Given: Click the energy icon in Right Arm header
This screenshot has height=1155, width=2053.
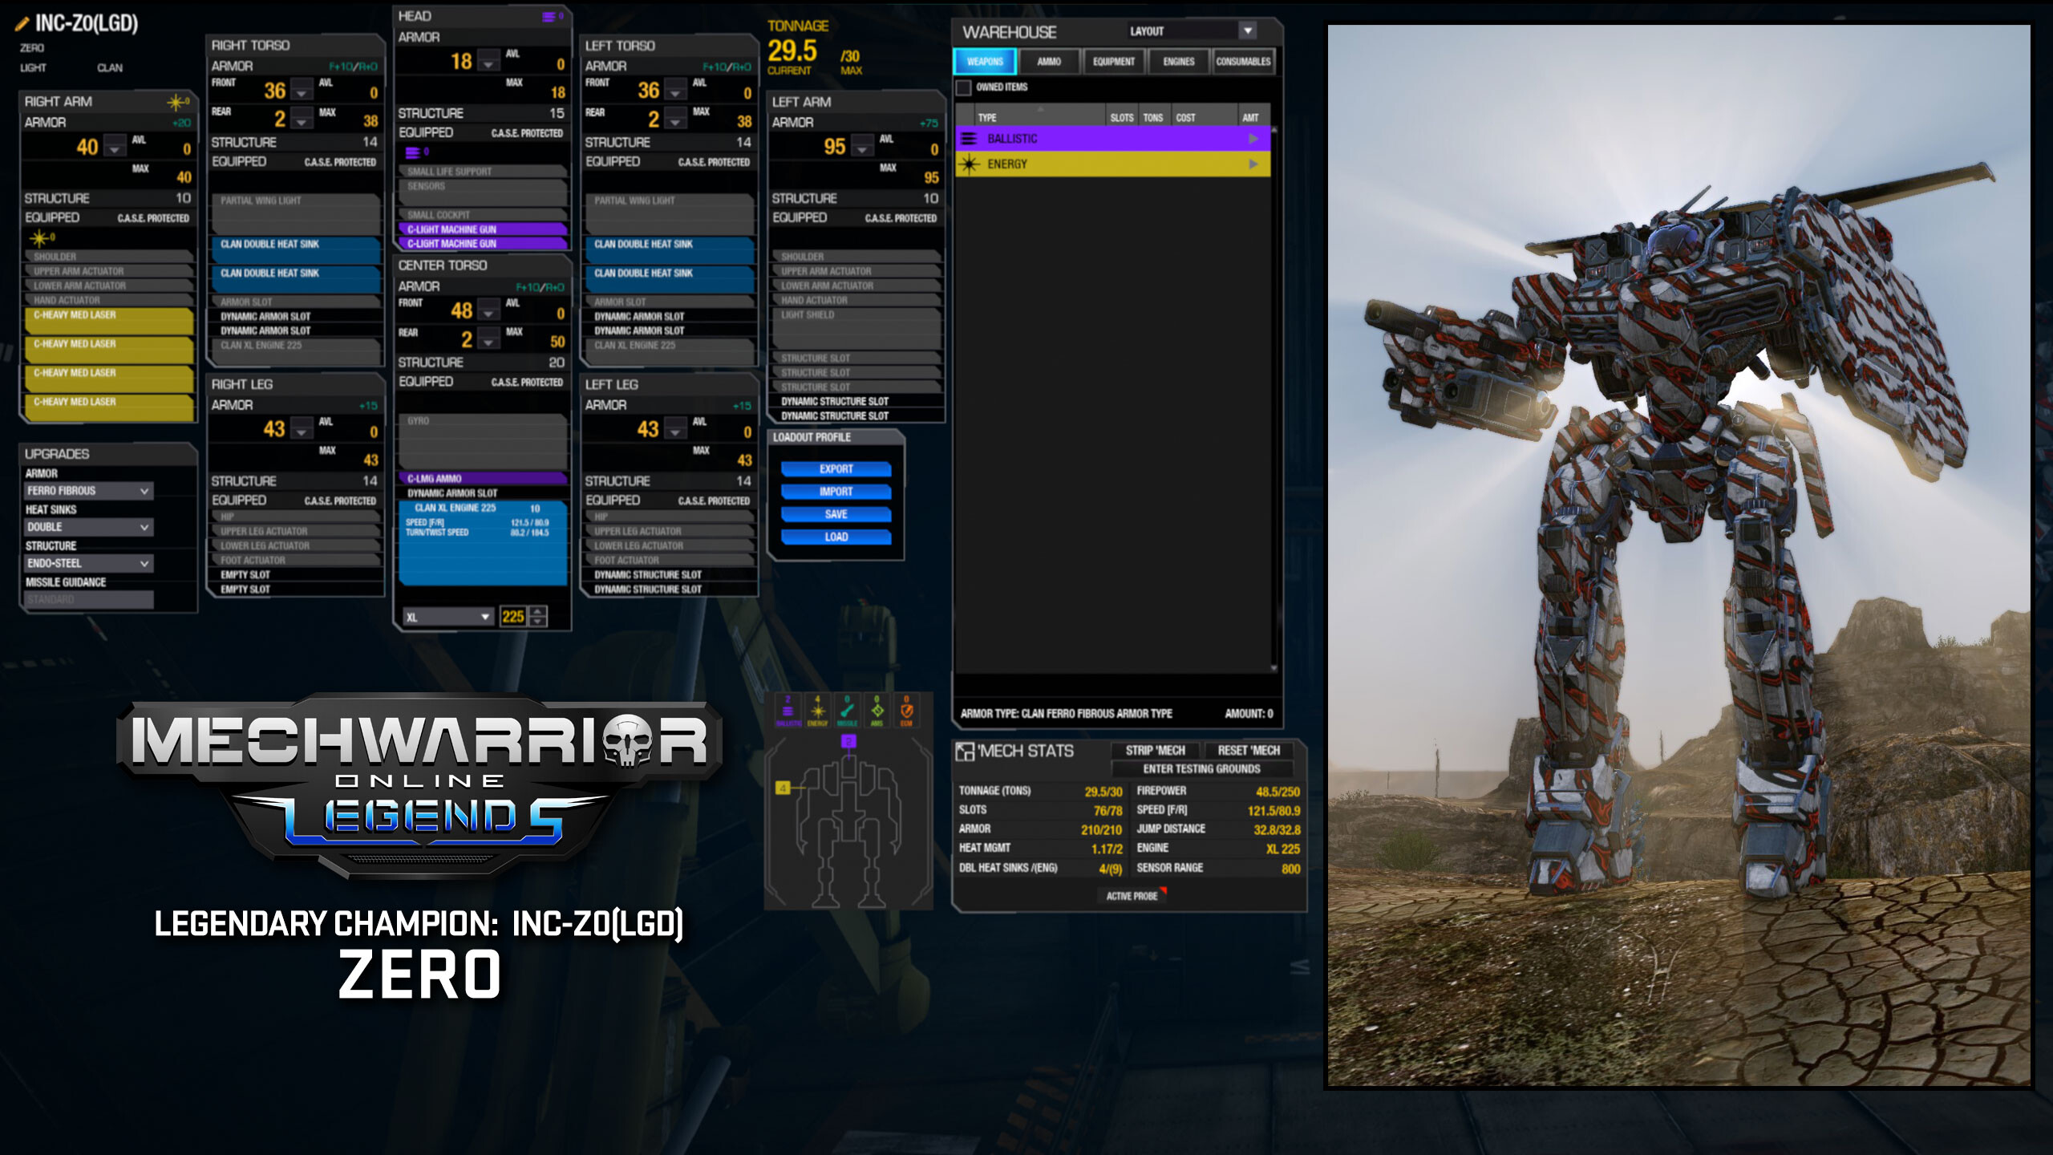Looking at the screenshot, I should (176, 102).
